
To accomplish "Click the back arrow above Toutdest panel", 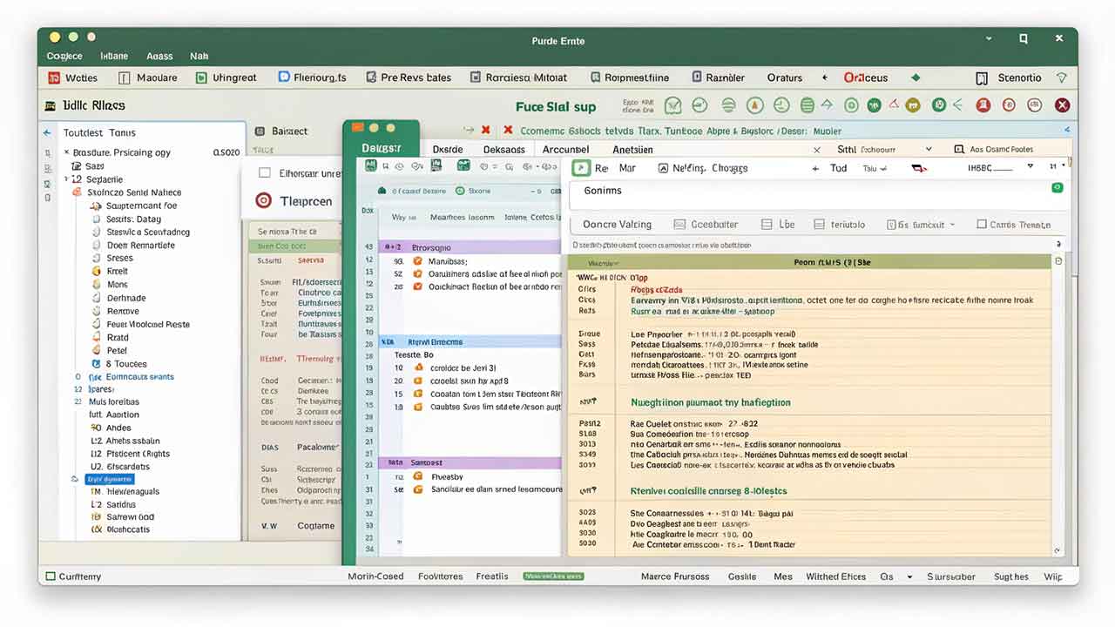I will tap(48, 132).
